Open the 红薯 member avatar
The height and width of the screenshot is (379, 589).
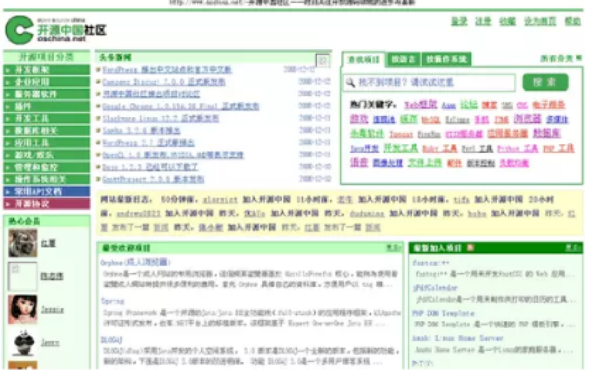[x=23, y=244]
